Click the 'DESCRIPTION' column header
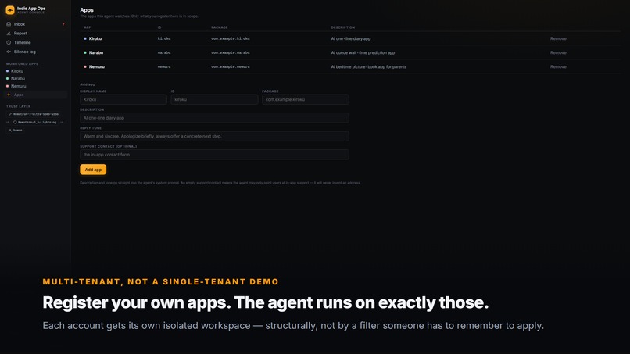Viewport: 630px width, 354px height. [342, 27]
